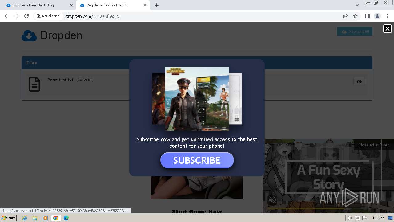The height and width of the screenshot is (222, 394).
Task: Go back using the browser back arrow
Action: pos(7,16)
